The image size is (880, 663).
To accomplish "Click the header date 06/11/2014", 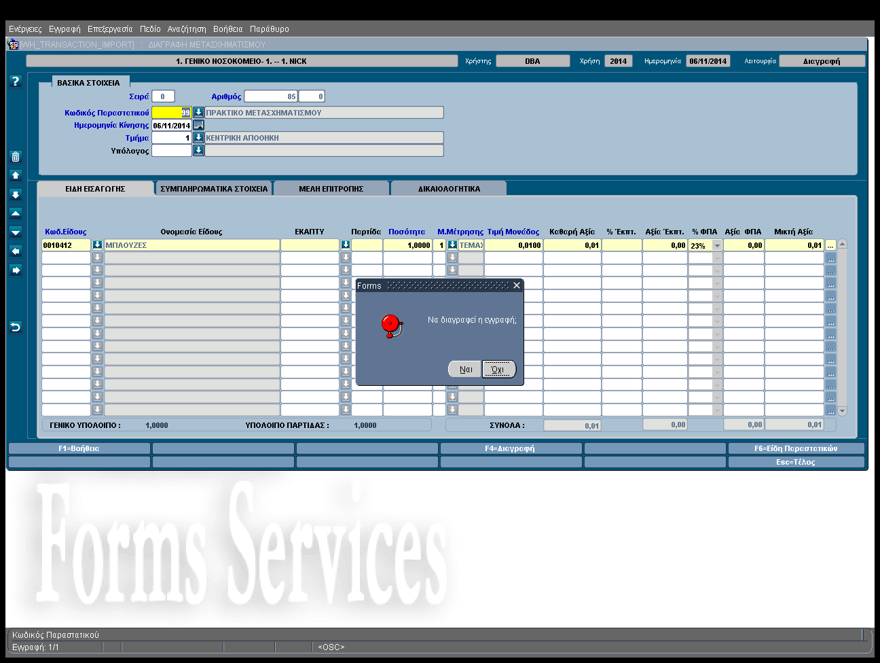I will click(x=708, y=61).
